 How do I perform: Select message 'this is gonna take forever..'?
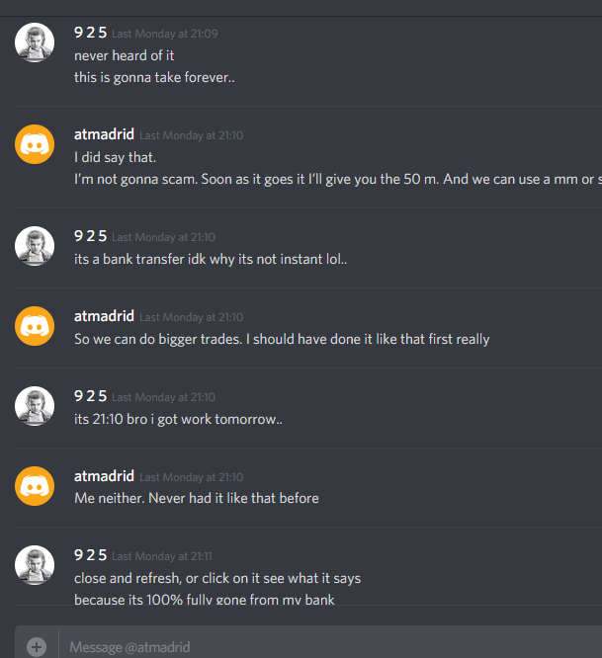154,78
